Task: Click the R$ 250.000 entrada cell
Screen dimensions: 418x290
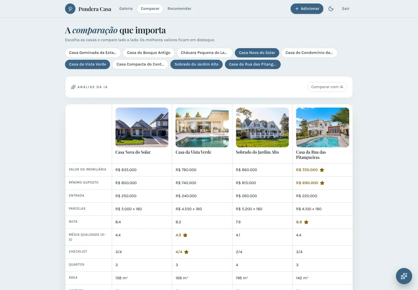Action: 142,196
